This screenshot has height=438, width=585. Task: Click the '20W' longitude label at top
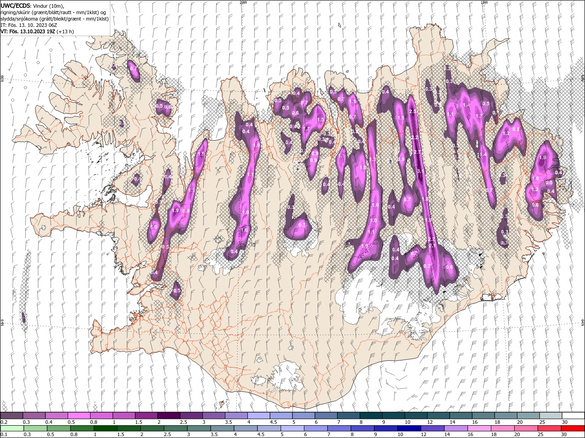pos(243,2)
